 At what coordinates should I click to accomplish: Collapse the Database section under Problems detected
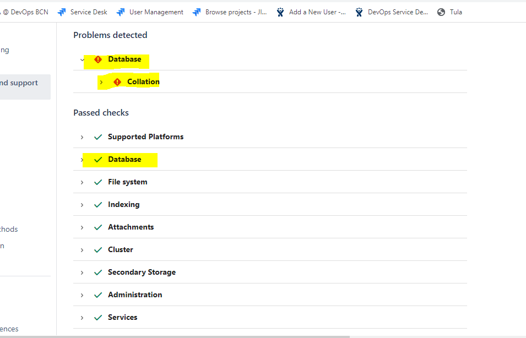pyautogui.click(x=82, y=59)
